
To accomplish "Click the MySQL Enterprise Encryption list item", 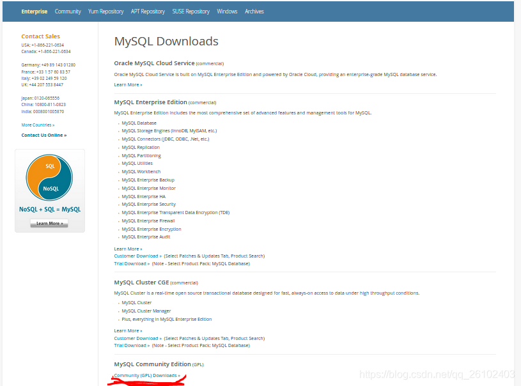I will pos(151,229).
